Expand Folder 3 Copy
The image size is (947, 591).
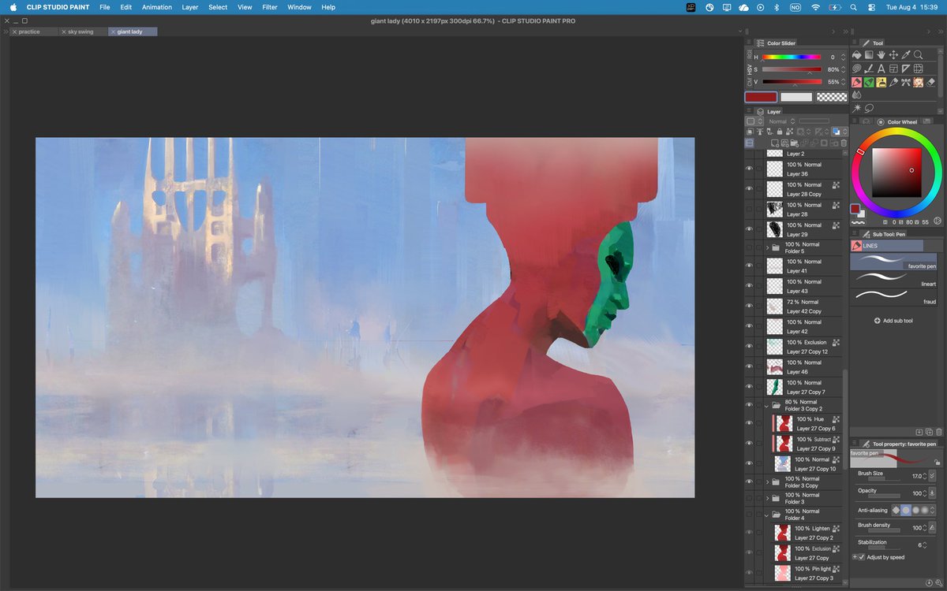[768, 481]
